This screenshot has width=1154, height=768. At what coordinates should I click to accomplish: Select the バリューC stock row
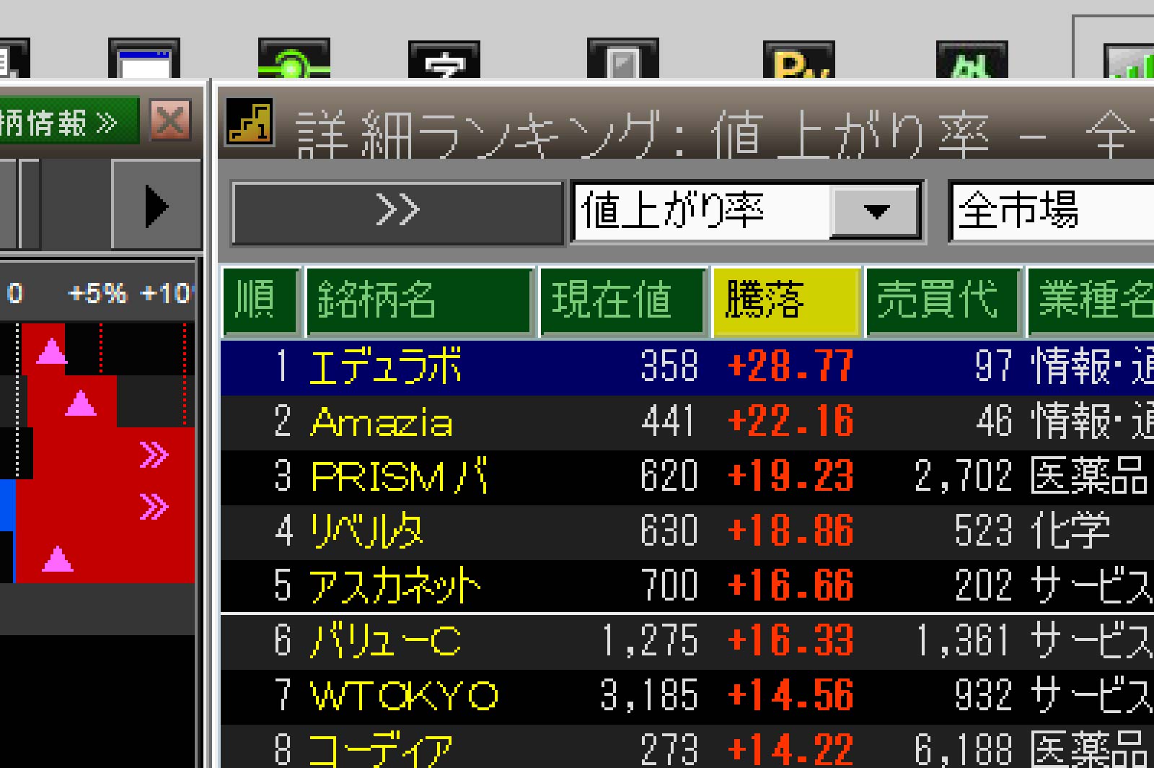click(x=687, y=642)
